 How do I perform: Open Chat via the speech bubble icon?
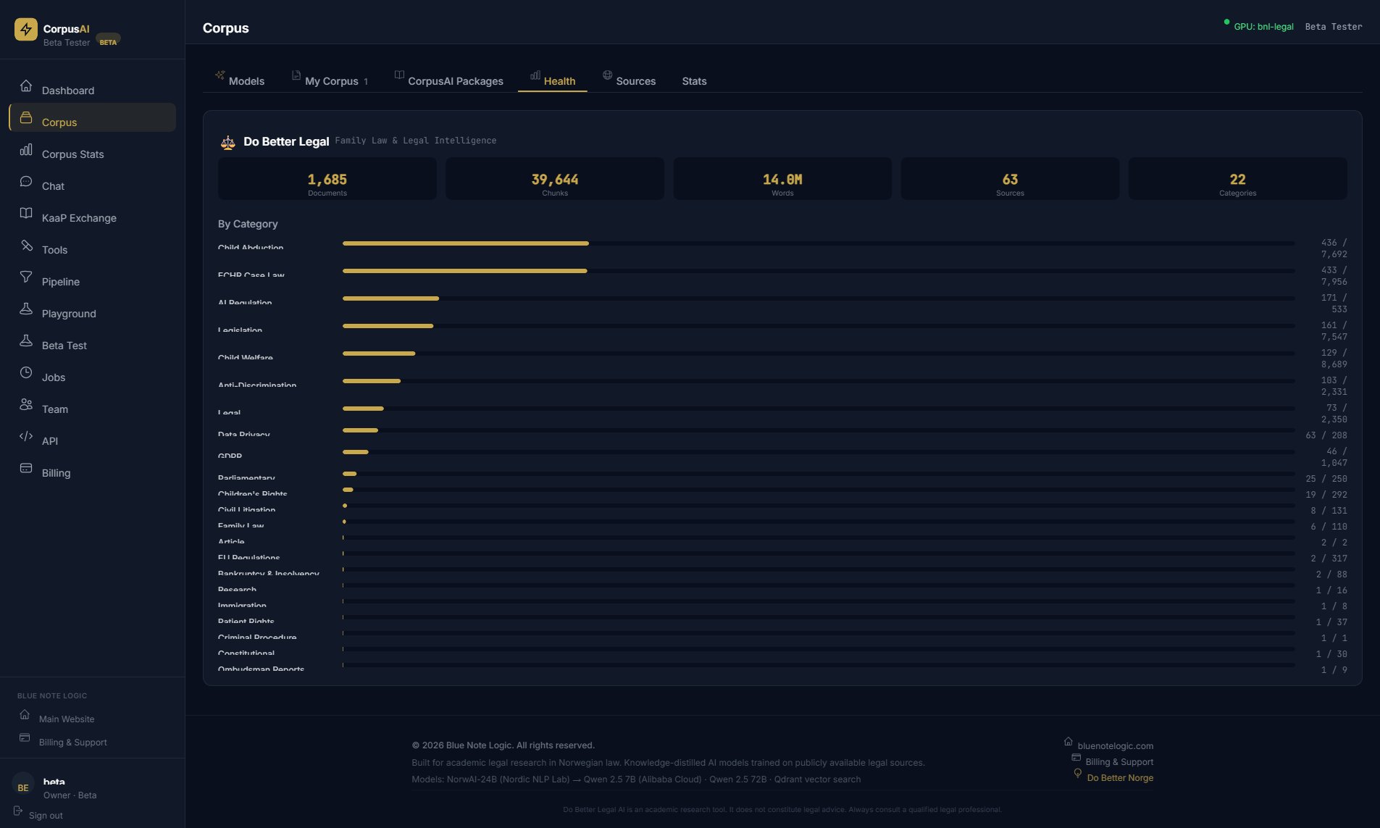(26, 181)
